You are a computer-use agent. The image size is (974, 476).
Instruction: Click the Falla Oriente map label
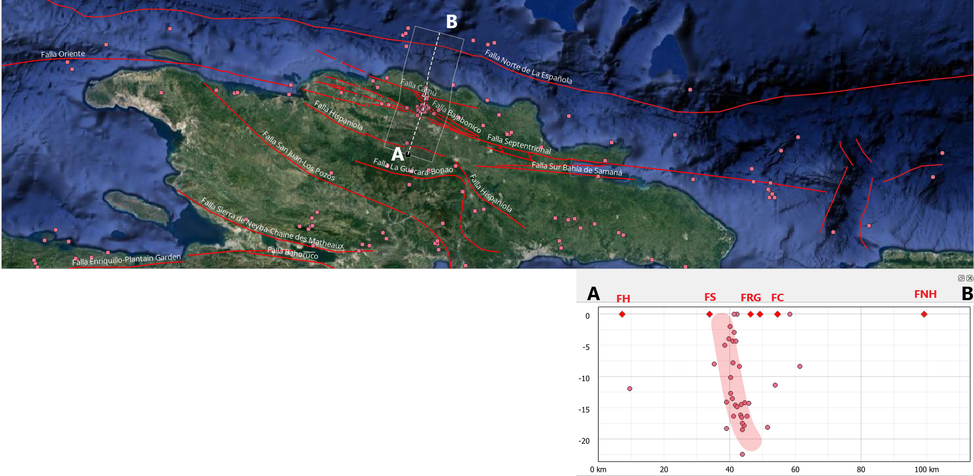63,54
